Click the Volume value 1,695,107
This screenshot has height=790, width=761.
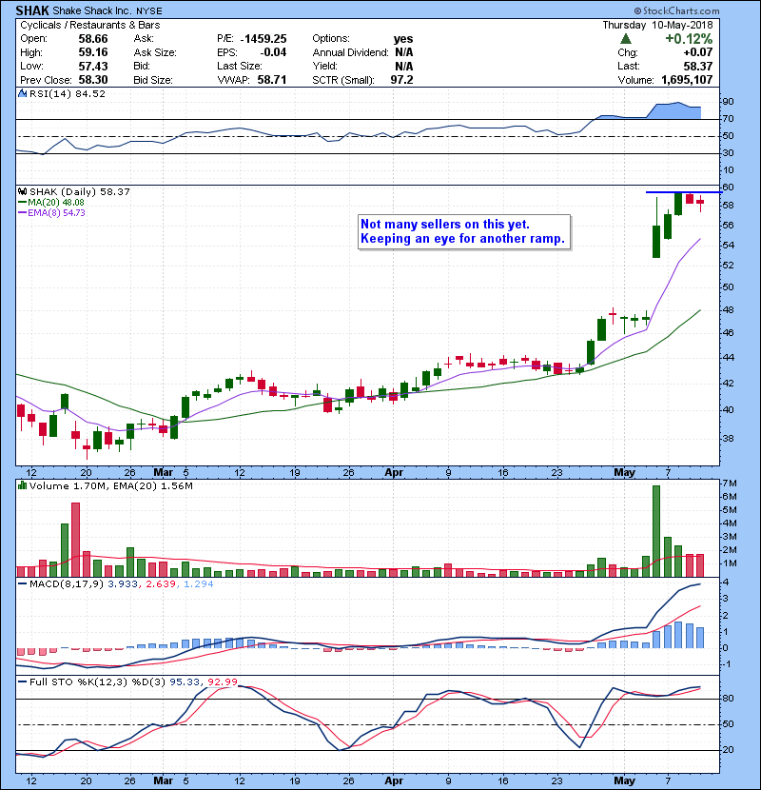(687, 80)
